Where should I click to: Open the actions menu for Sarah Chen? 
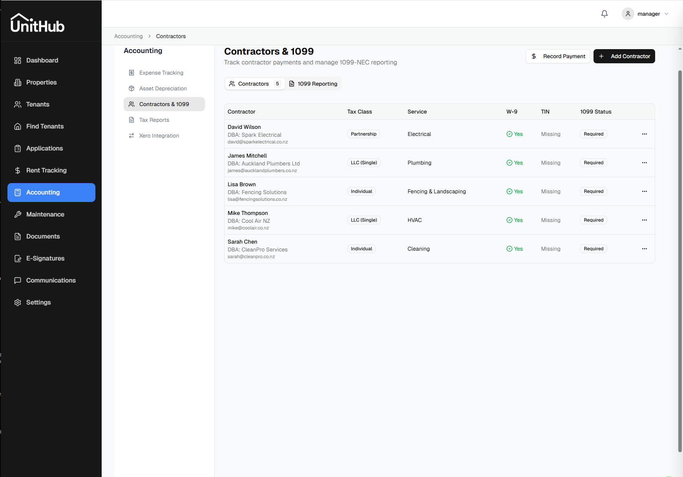click(x=645, y=249)
